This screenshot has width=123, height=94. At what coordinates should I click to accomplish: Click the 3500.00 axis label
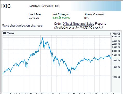(116, 47)
